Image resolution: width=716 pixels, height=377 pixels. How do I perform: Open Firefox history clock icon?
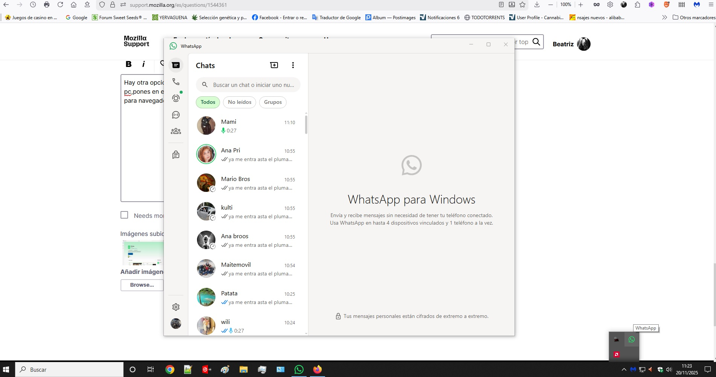pyautogui.click(x=33, y=5)
